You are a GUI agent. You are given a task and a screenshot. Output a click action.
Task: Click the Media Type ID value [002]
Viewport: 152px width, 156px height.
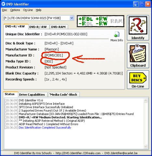49,61
